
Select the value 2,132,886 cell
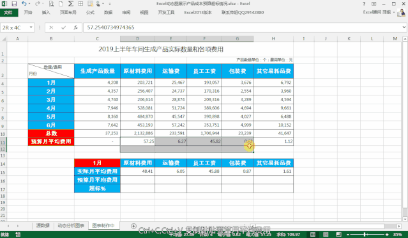pyautogui.click(x=137, y=134)
